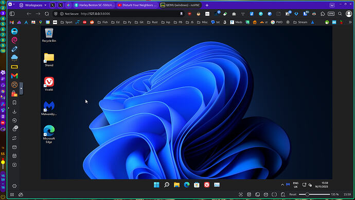Adjust the page zoom slider
Viewport: 355px width, 200px height.
click(314, 194)
